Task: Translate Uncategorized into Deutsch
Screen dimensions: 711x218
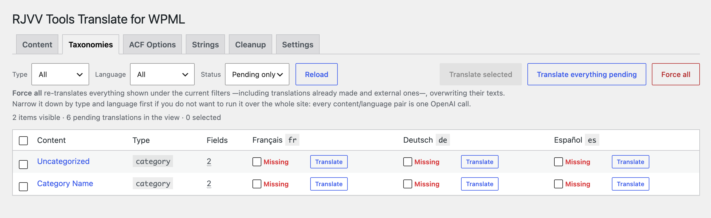Action: pyautogui.click(x=480, y=162)
